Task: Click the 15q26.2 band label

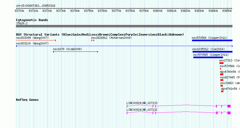Action: click(x=22, y=23)
